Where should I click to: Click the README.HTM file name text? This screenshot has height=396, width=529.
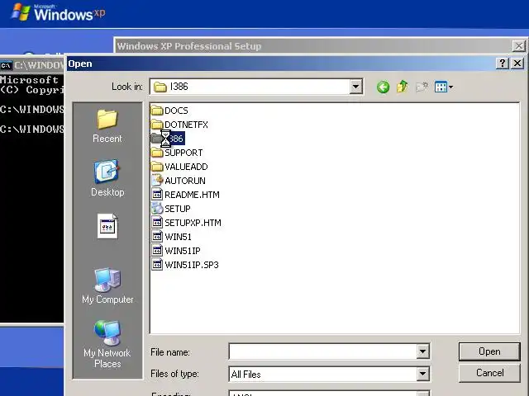(x=192, y=195)
